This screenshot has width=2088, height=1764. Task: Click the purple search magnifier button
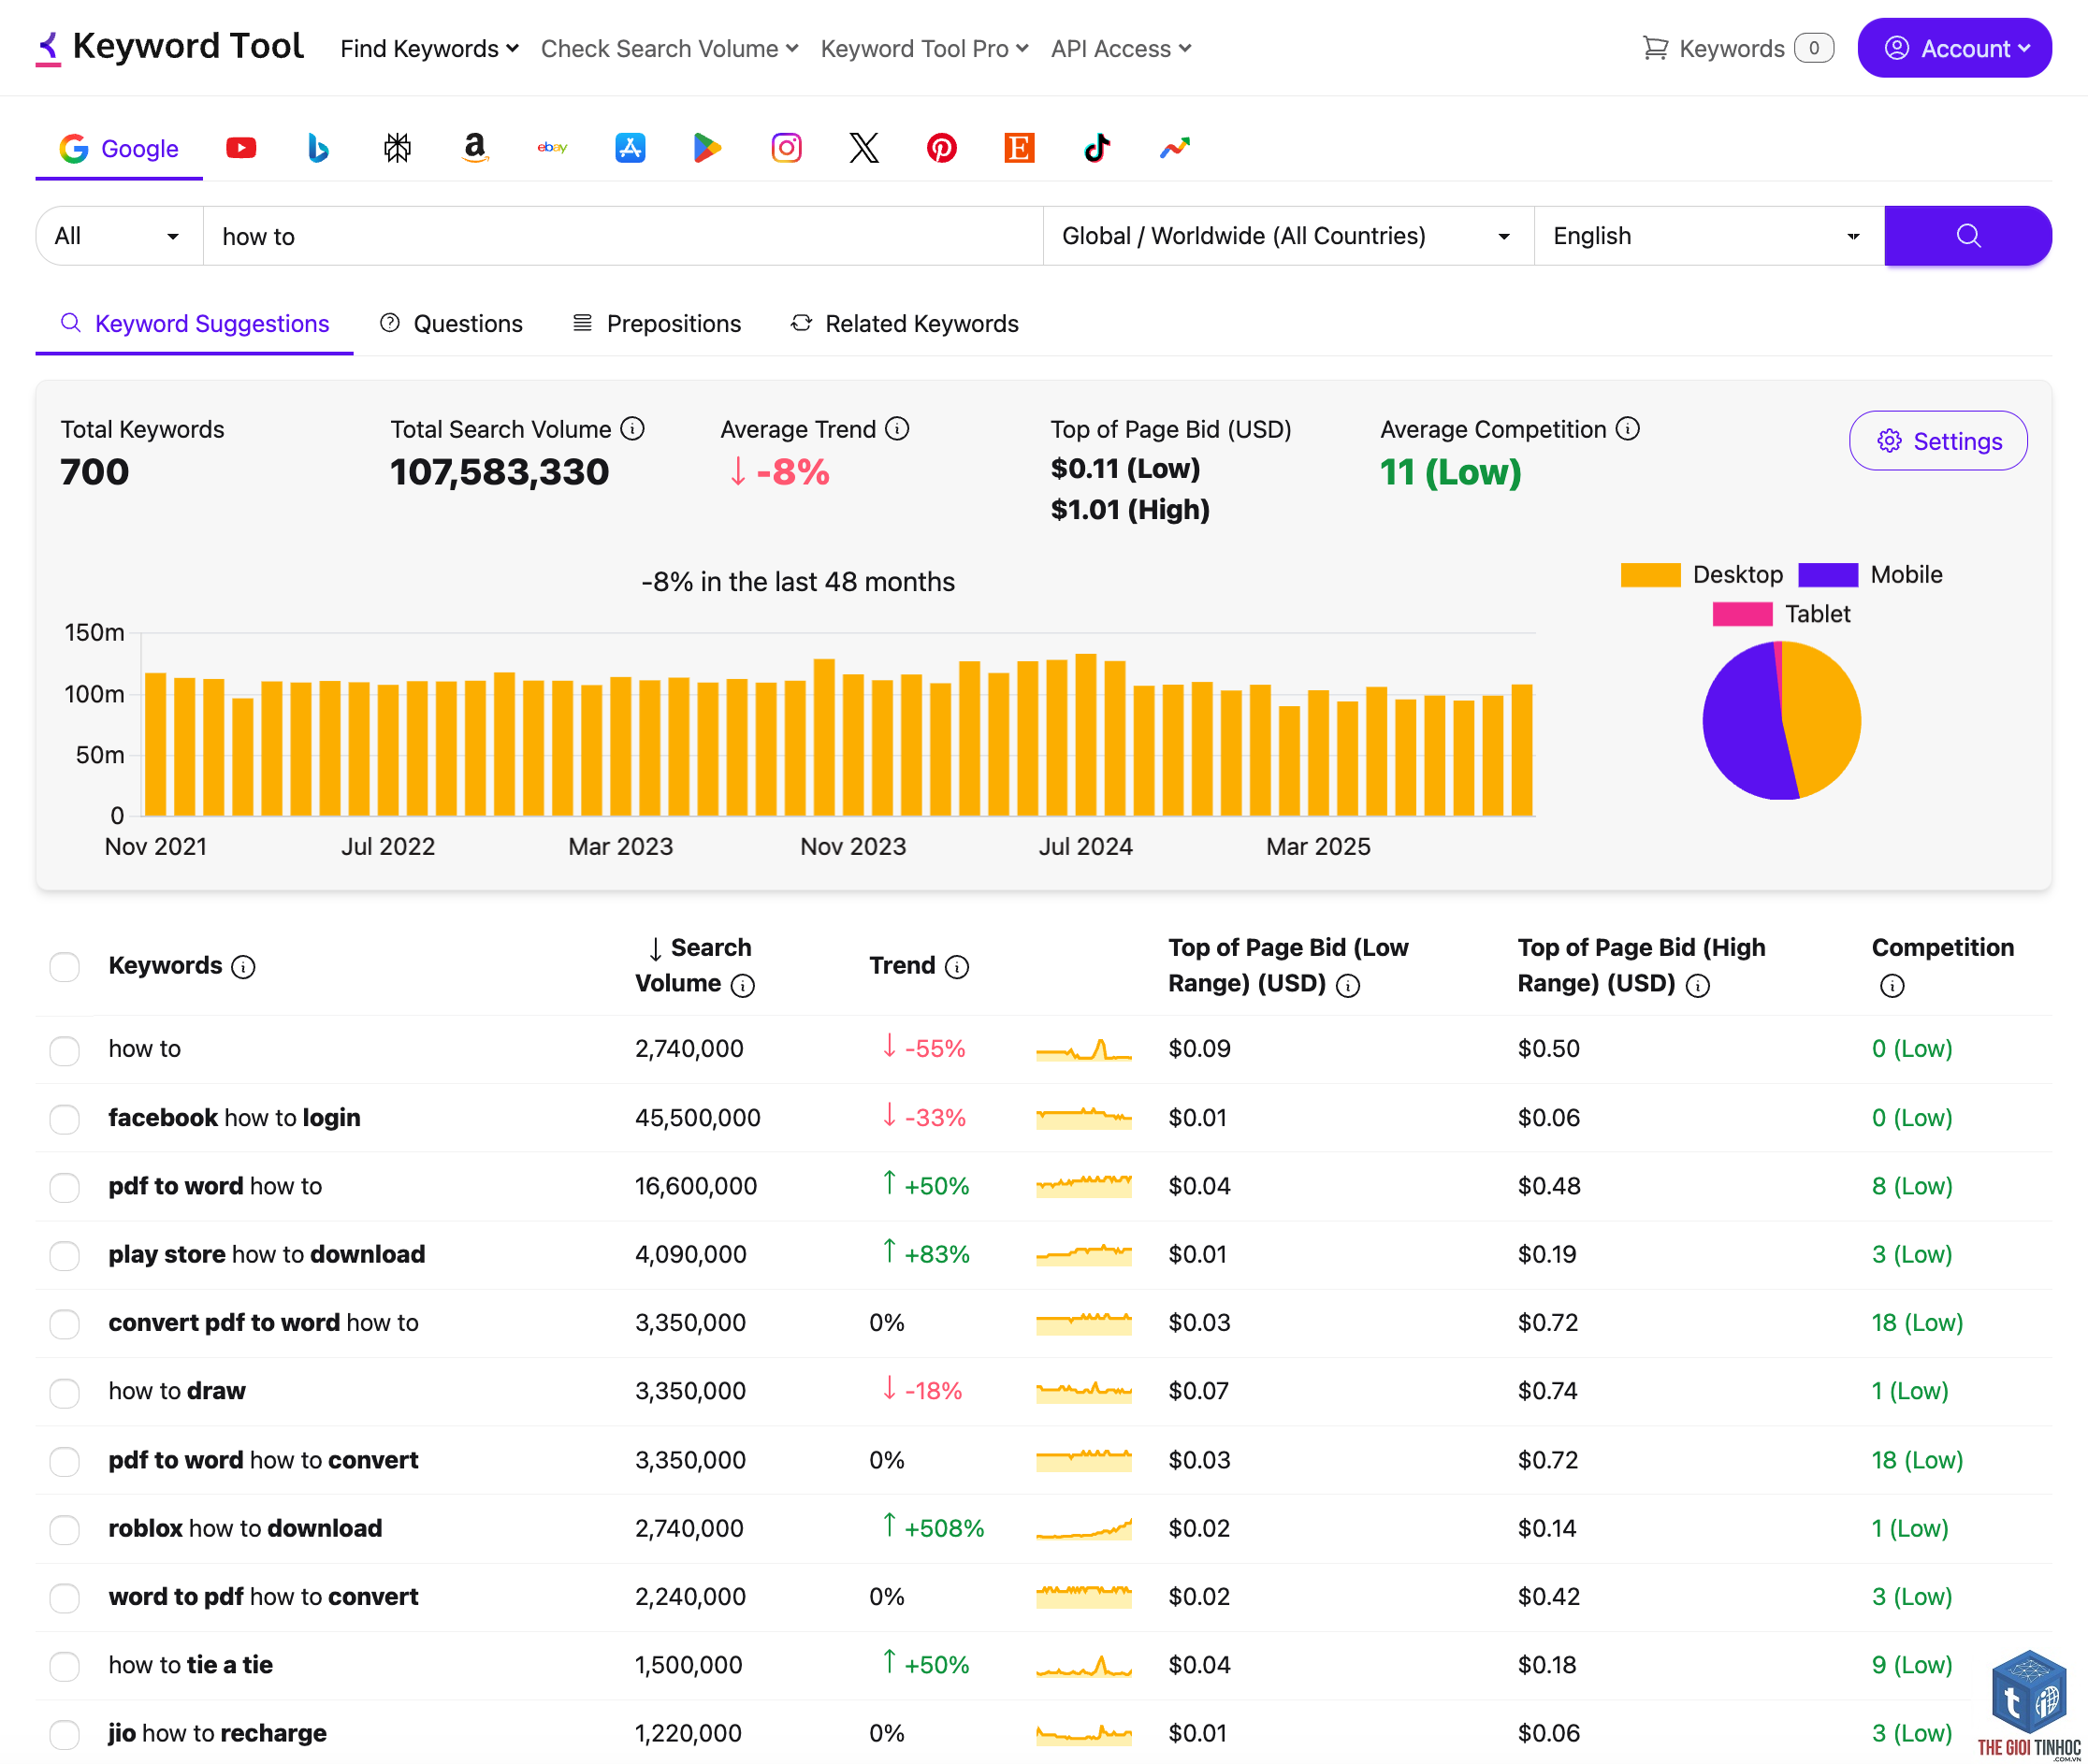click(1967, 236)
